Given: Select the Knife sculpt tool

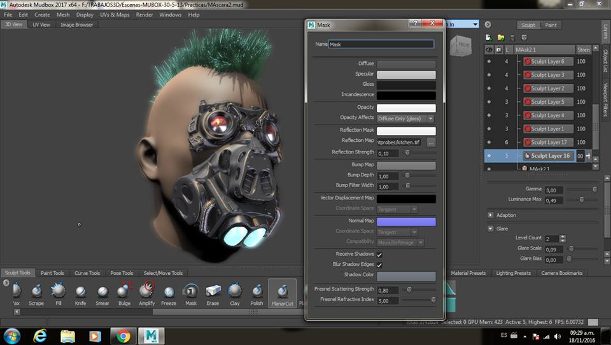Looking at the screenshot, I should [80, 294].
